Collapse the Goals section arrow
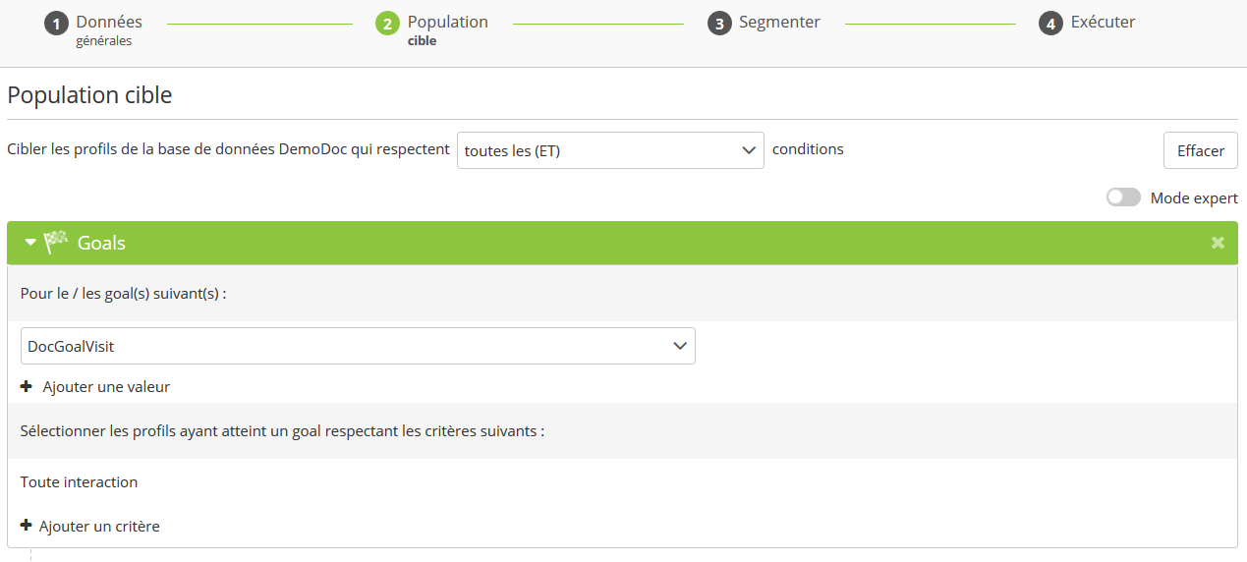 [x=30, y=243]
